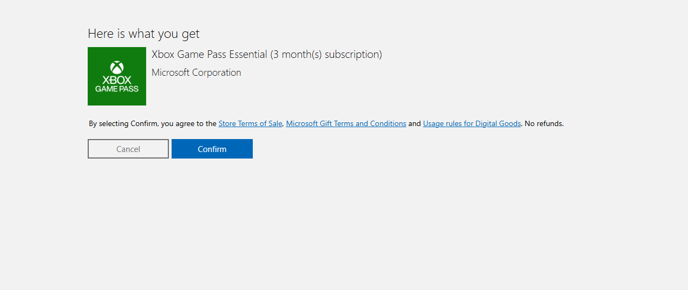Click the Microsoft Corporation publisher name

196,72
